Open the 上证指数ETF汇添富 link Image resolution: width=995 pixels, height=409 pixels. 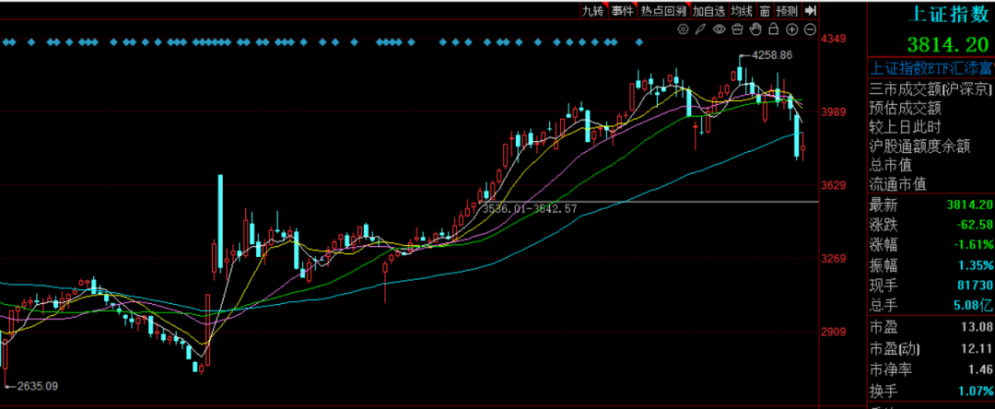pos(931,68)
